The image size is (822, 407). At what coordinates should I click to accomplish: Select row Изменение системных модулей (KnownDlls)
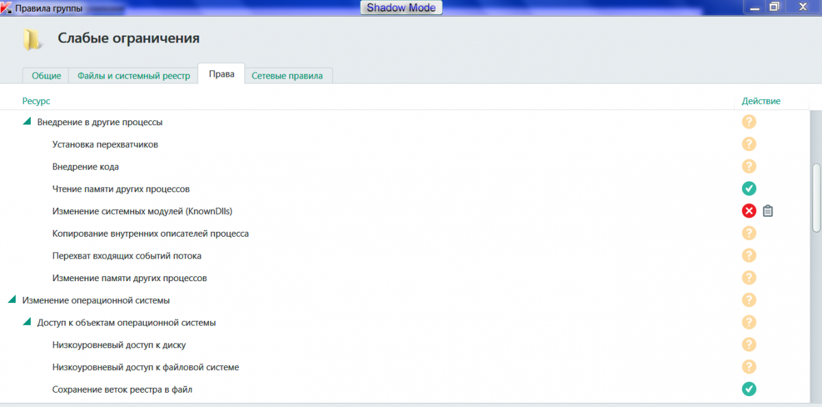tap(404, 211)
